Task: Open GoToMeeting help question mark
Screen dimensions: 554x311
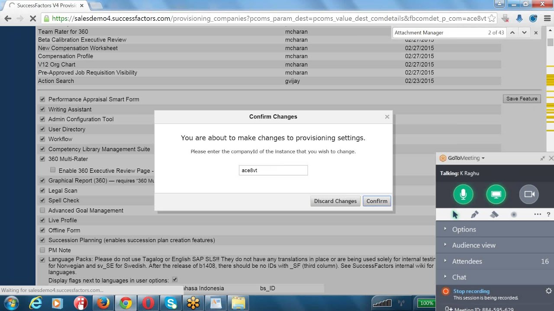Action: 548,214
